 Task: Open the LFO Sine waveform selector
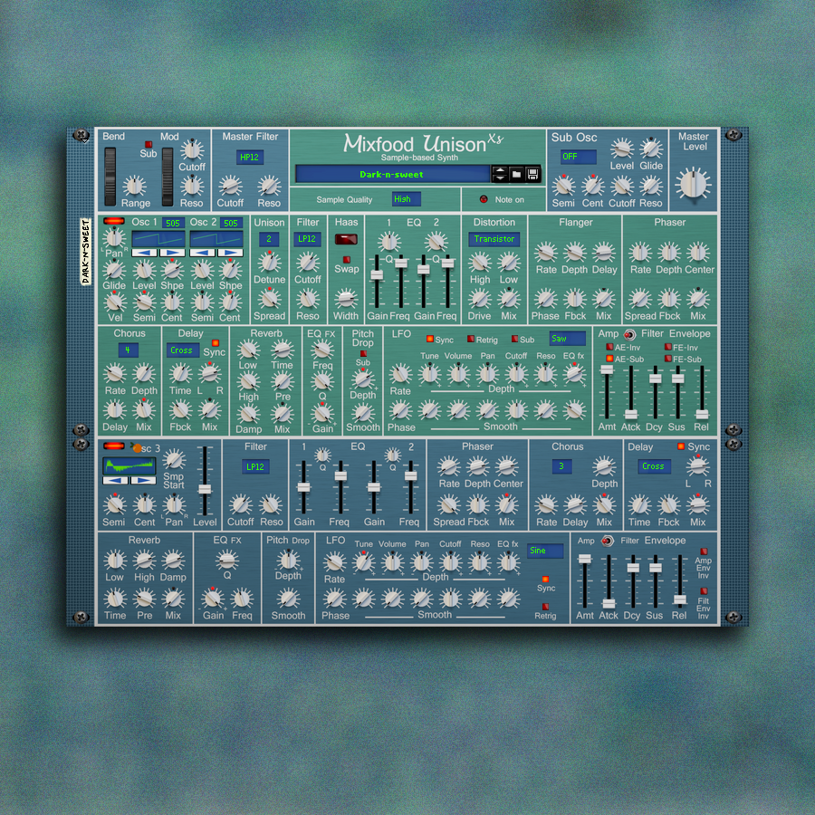click(x=546, y=551)
